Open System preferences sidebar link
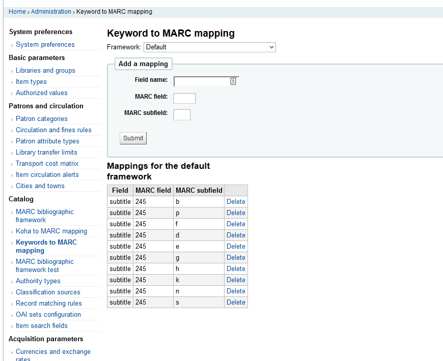The width and height of the screenshot is (443, 361). click(x=45, y=45)
